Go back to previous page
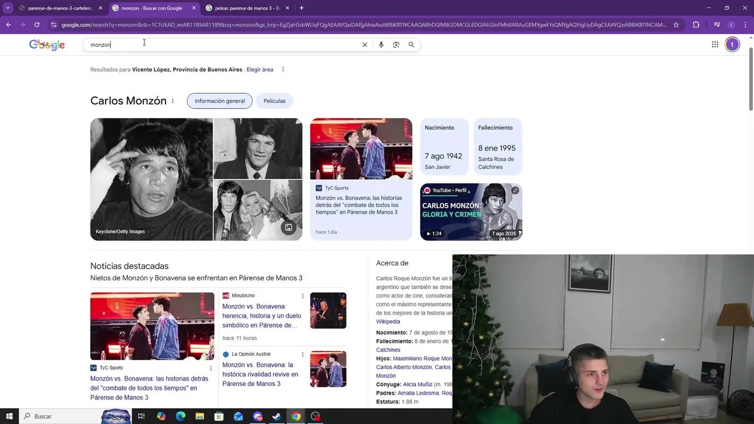Image resolution: width=754 pixels, height=424 pixels. pyautogui.click(x=9, y=25)
